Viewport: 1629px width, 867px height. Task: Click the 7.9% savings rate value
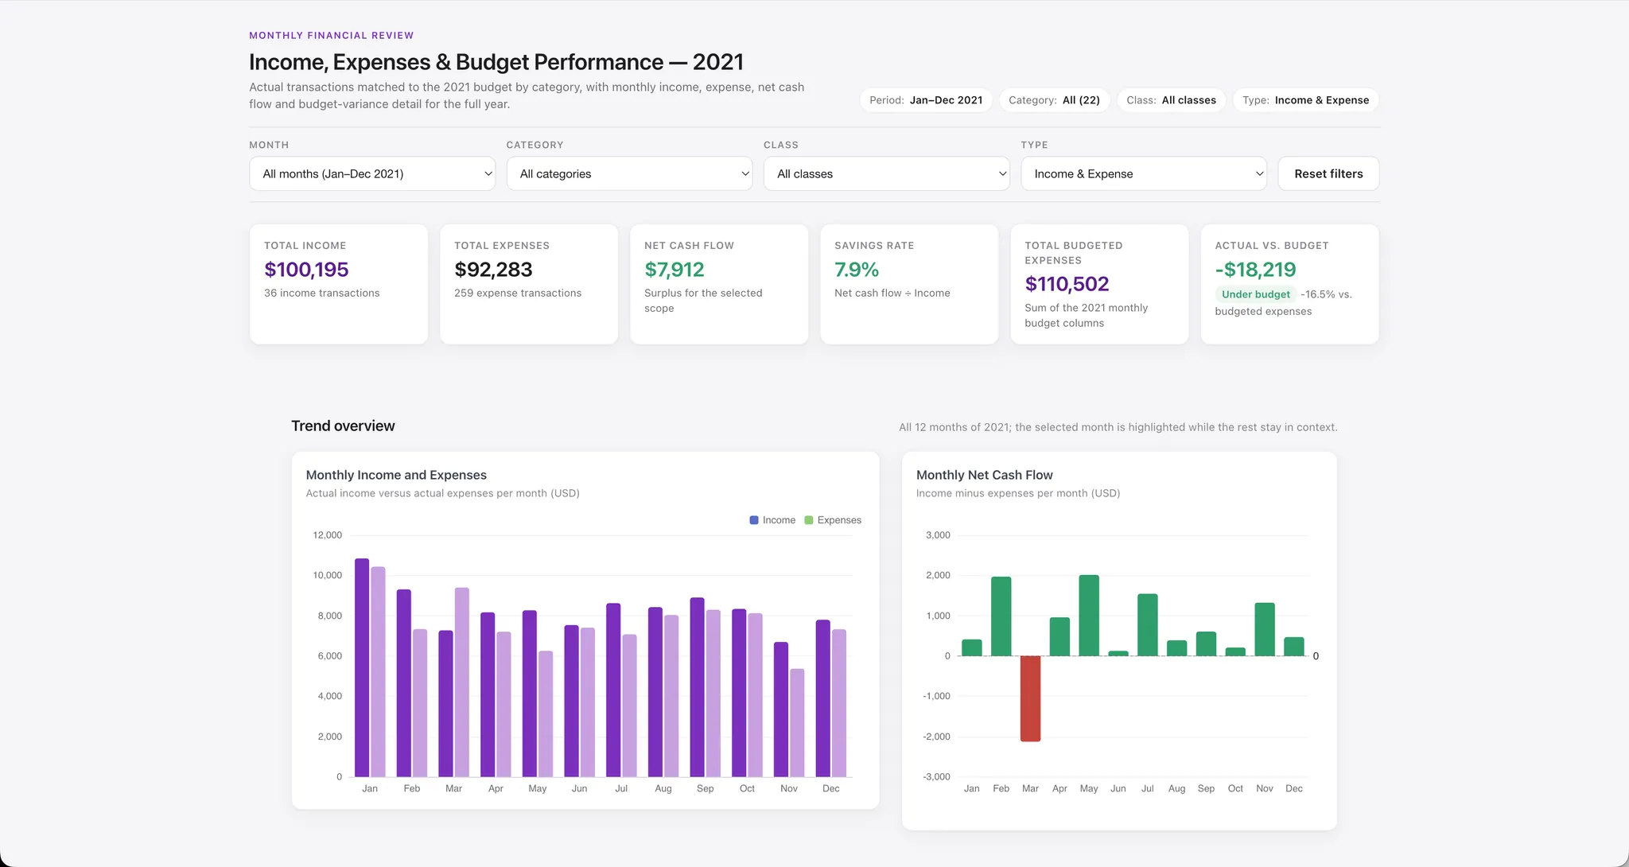(x=857, y=270)
